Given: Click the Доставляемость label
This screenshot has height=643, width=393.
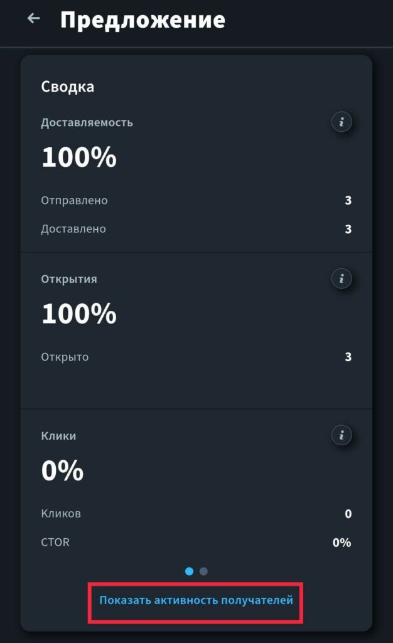Looking at the screenshot, I should coord(87,122).
